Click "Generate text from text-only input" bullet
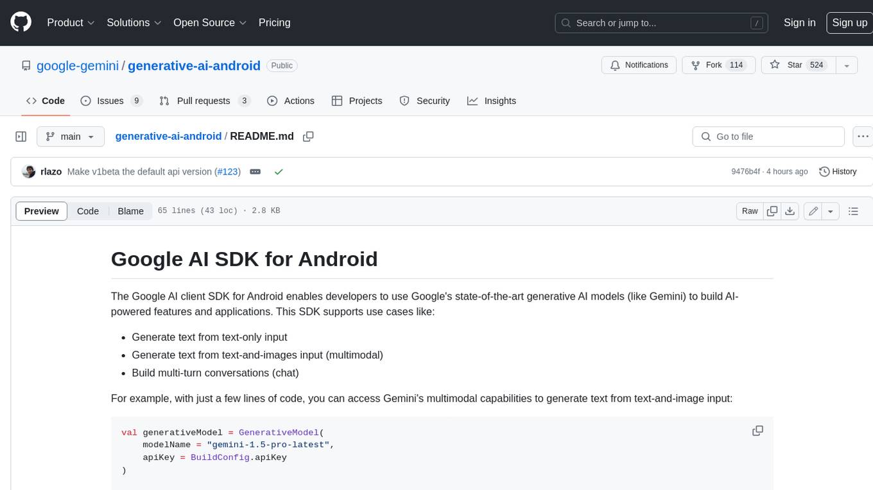873x490 pixels. [209, 337]
